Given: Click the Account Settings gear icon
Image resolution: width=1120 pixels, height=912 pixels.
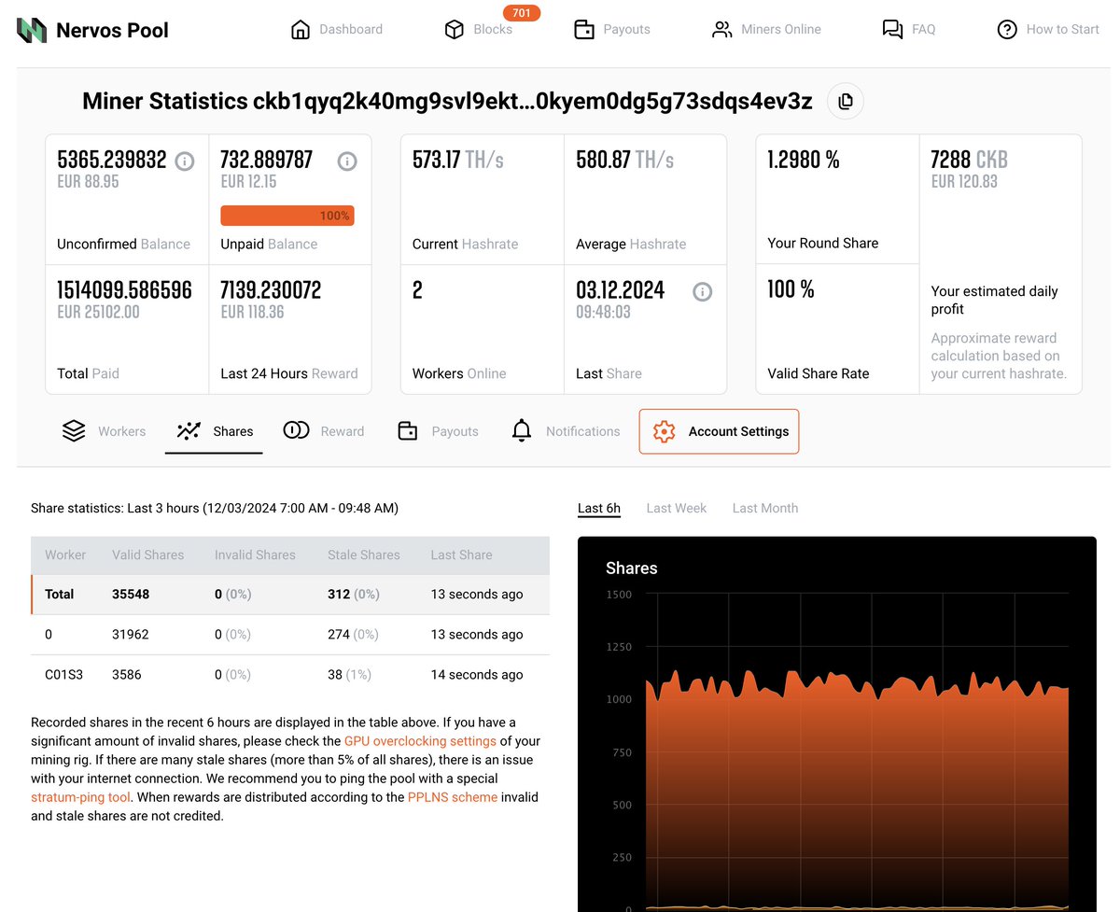Looking at the screenshot, I should pos(664,431).
